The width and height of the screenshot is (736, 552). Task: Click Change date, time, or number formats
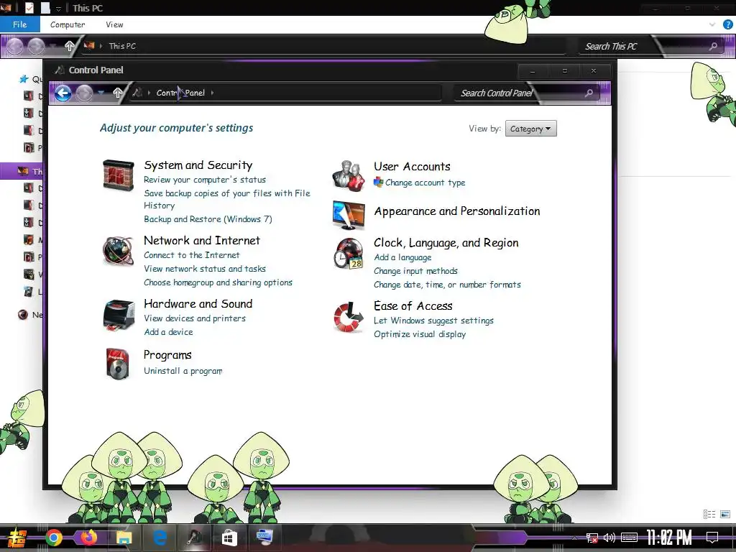point(447,285)
